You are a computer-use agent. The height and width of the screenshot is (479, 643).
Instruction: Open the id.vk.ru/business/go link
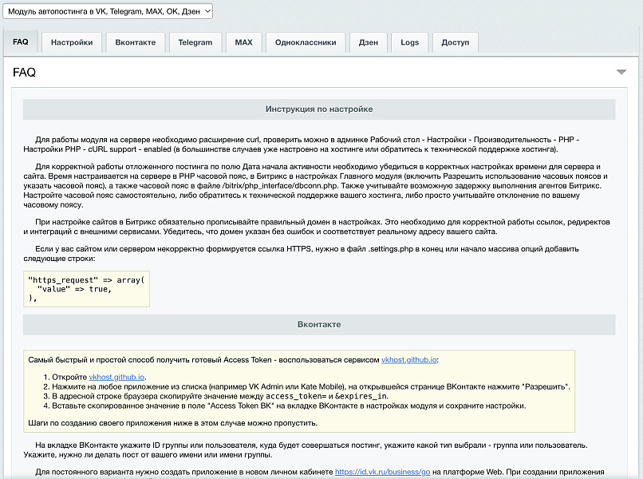383,472
